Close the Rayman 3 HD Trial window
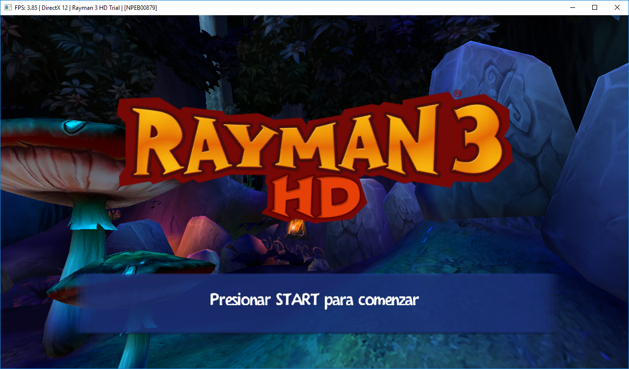The height and width of the screenshot is (369, 629). [617, 8]
